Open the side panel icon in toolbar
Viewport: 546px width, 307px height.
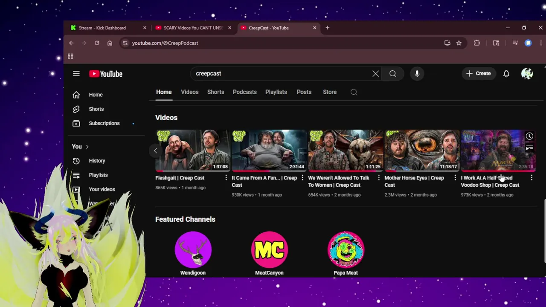tap(496, 43)
